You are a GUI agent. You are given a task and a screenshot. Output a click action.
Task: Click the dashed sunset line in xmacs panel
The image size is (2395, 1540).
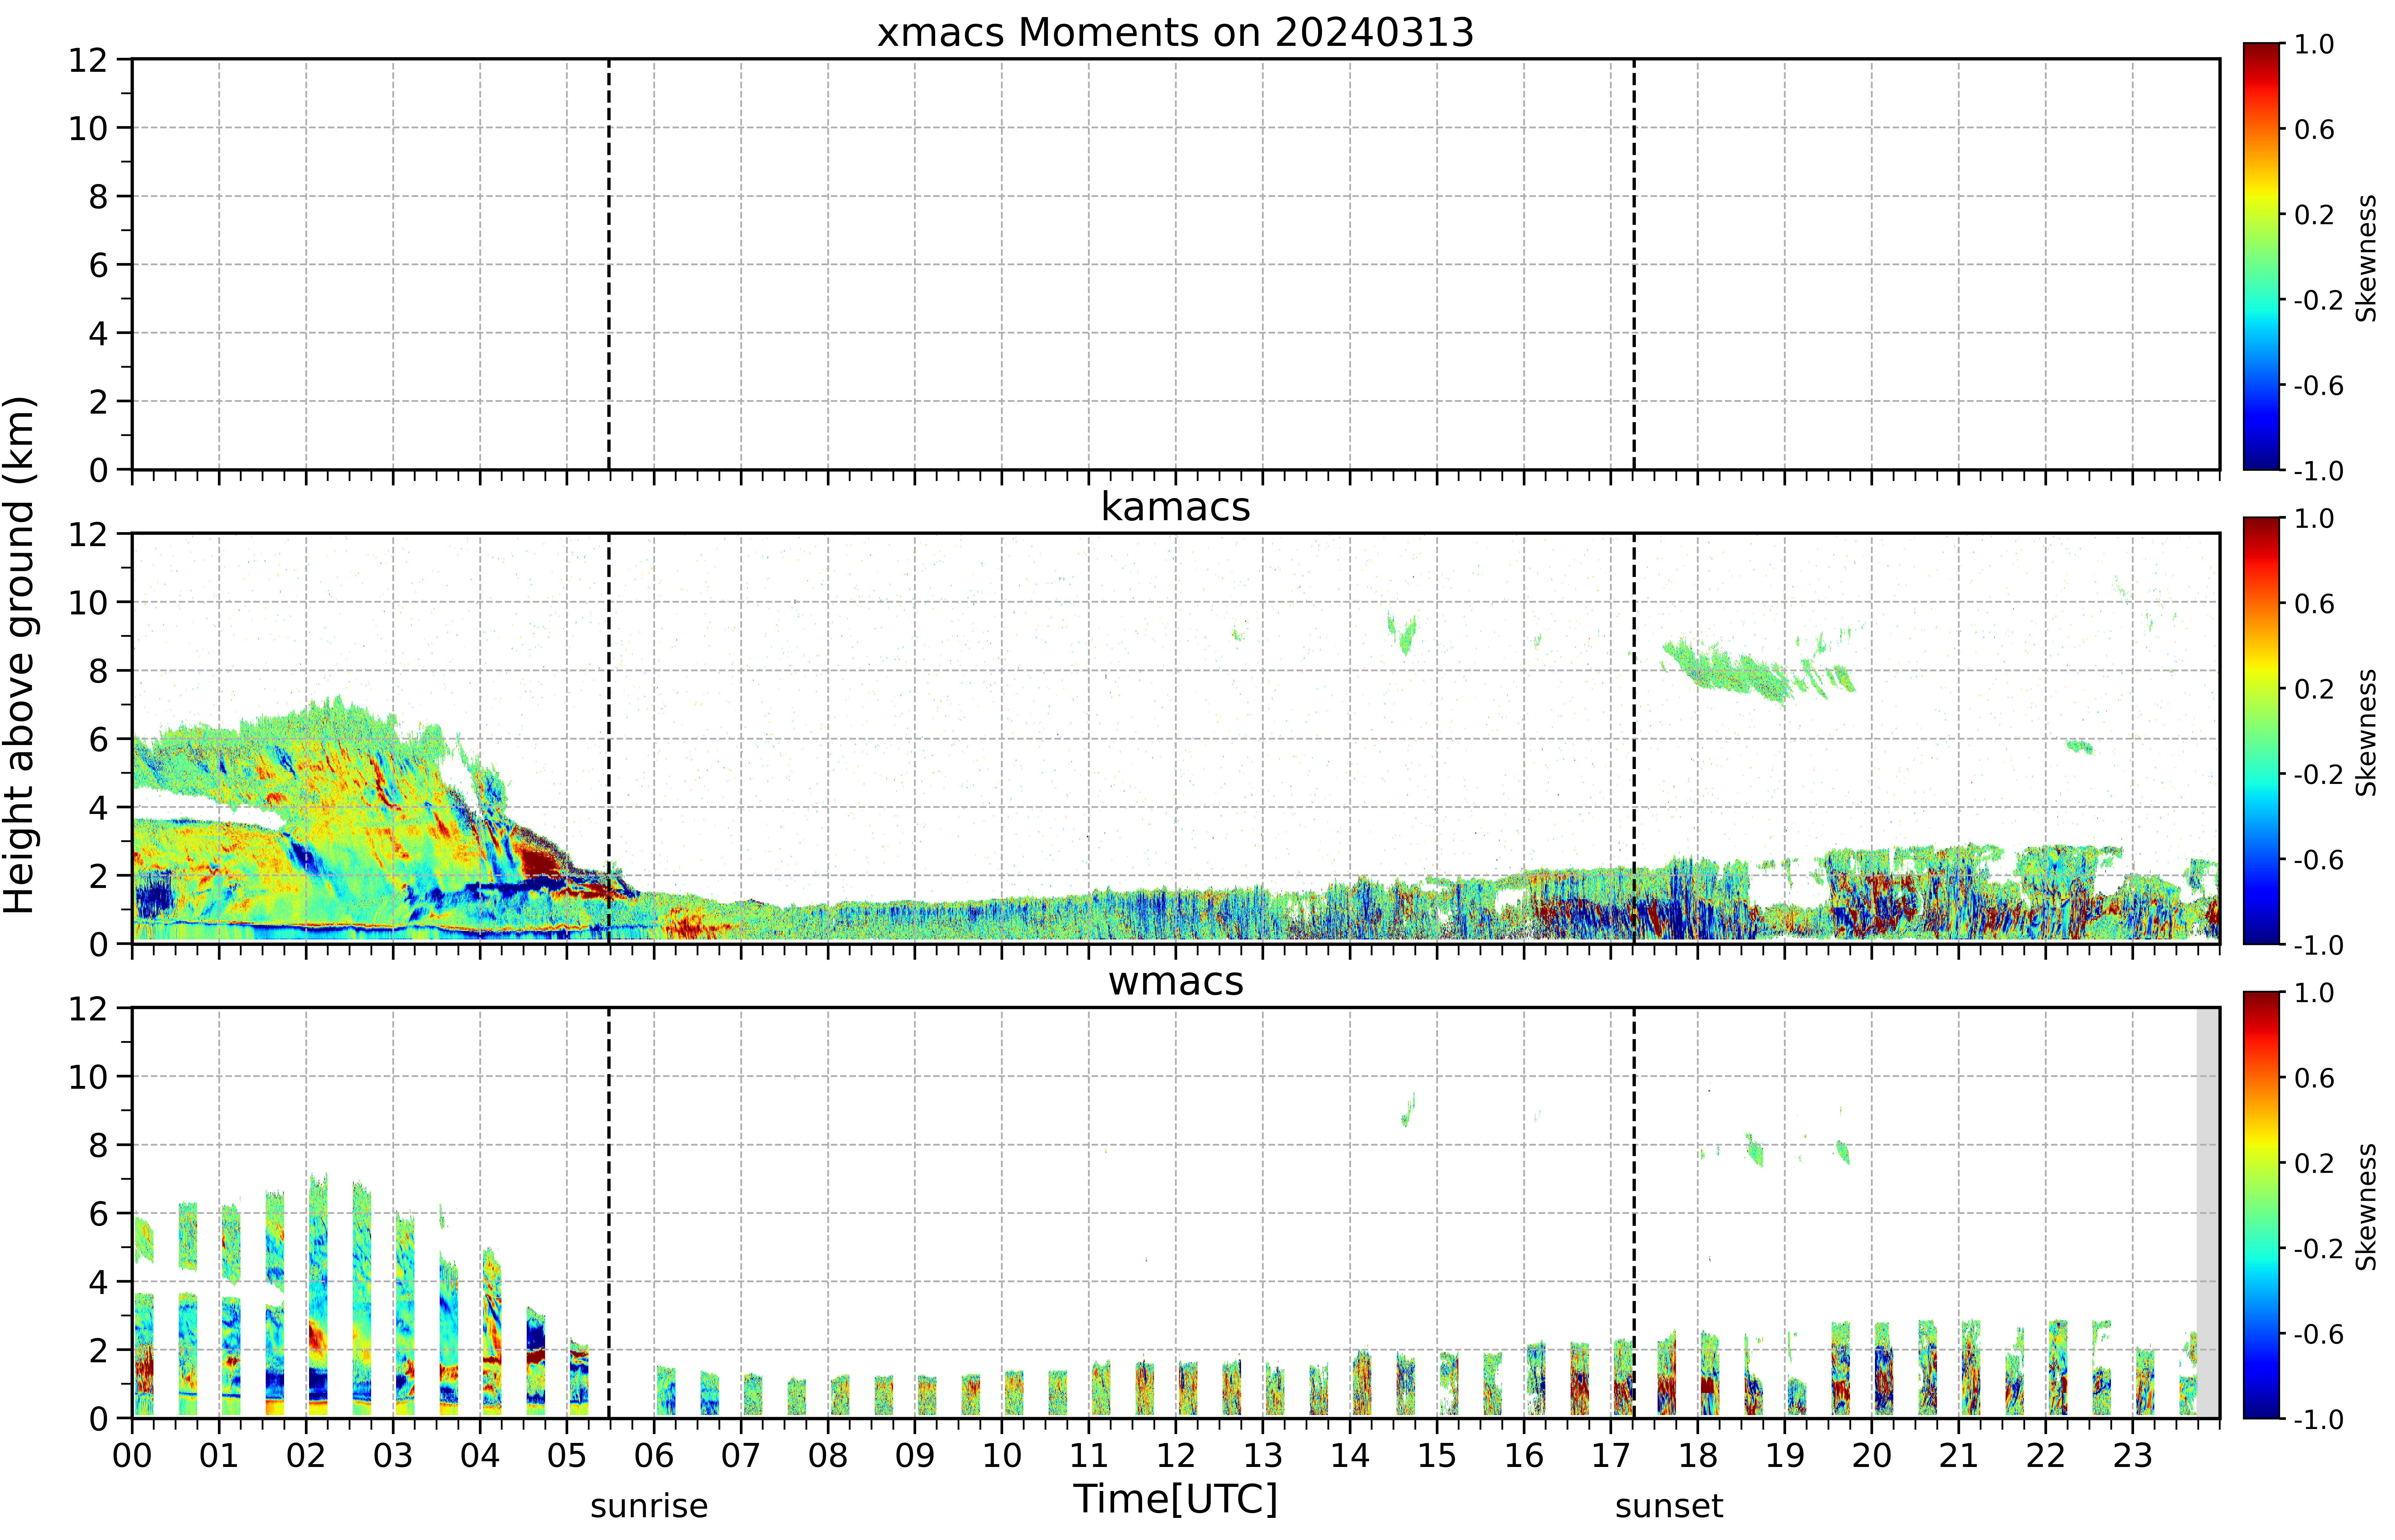coord(1634,264)
